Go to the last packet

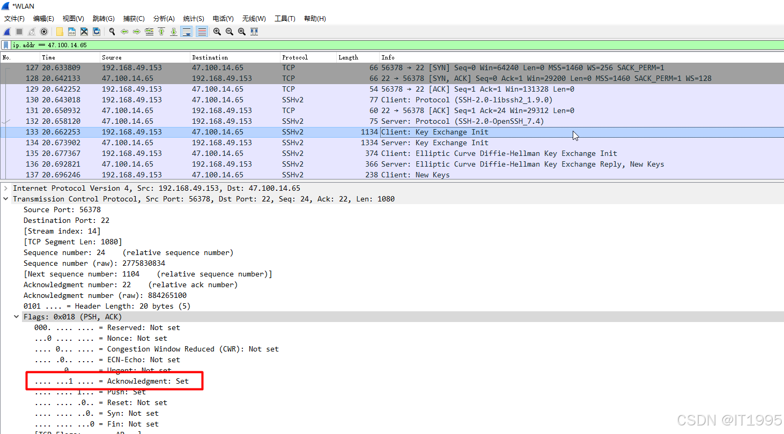click(x=173, y=32)
